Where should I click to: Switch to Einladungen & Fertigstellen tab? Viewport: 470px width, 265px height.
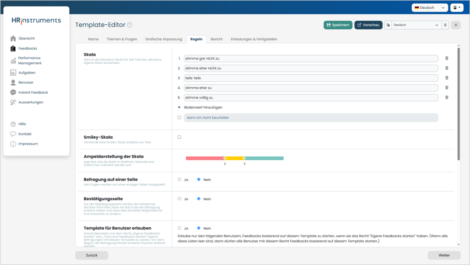point(254,39)
